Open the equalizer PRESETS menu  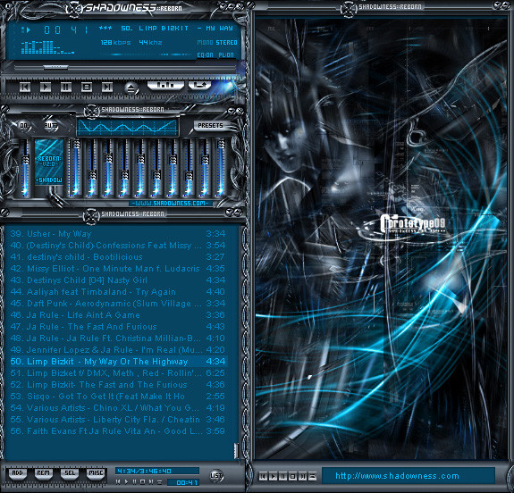(x=210, y=125)
